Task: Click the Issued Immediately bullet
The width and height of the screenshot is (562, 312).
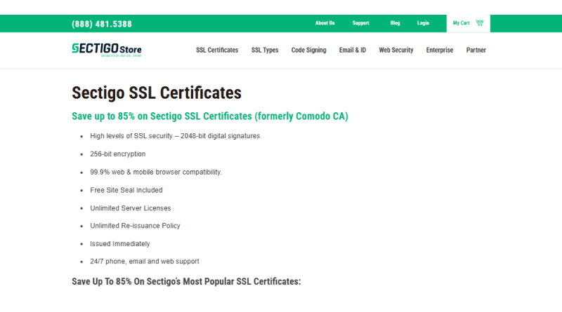Action: 119,244
